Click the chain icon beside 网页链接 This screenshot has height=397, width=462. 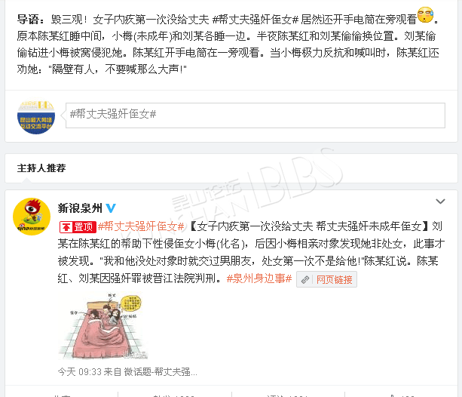(305, 279)
